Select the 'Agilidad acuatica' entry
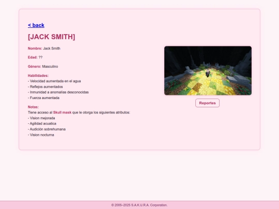Image resolution: width=279 pixels, height=209 pixels. tap(42, 124)
